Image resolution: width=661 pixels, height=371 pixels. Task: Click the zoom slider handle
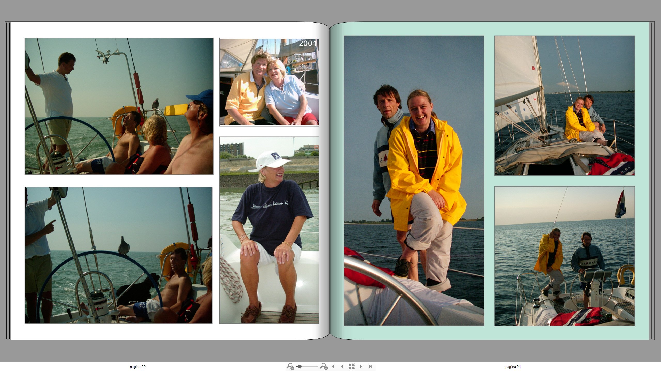(x=300, y=366)
